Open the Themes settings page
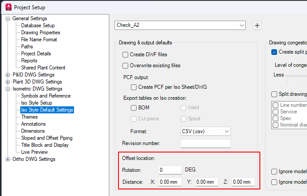This screenshot has width=307, height=196. click(30, 117)
